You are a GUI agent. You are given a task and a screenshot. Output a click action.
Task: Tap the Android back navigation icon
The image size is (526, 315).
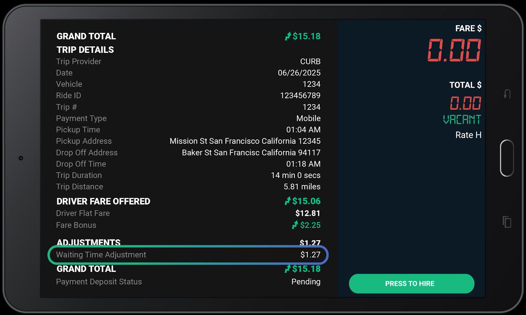click(x=507, y=94)
